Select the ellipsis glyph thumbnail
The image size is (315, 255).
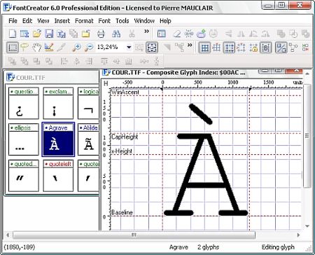coord(24,139)
